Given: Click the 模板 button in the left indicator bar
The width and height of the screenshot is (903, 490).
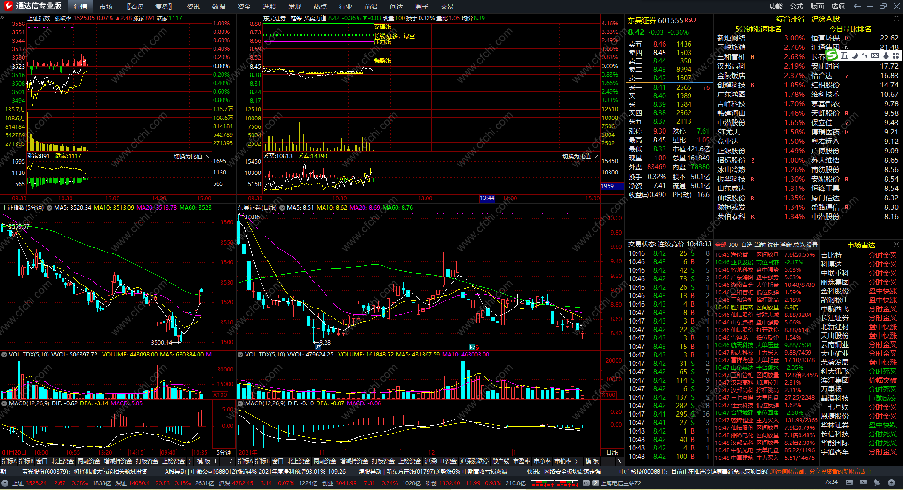Looking at the screenshot, I should [204, 461].
